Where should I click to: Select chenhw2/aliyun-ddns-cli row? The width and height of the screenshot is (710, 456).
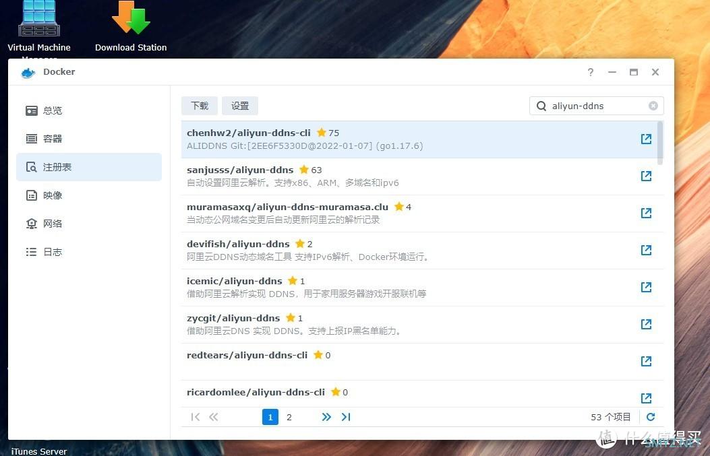pyautogui.click(x=419, y=139)
